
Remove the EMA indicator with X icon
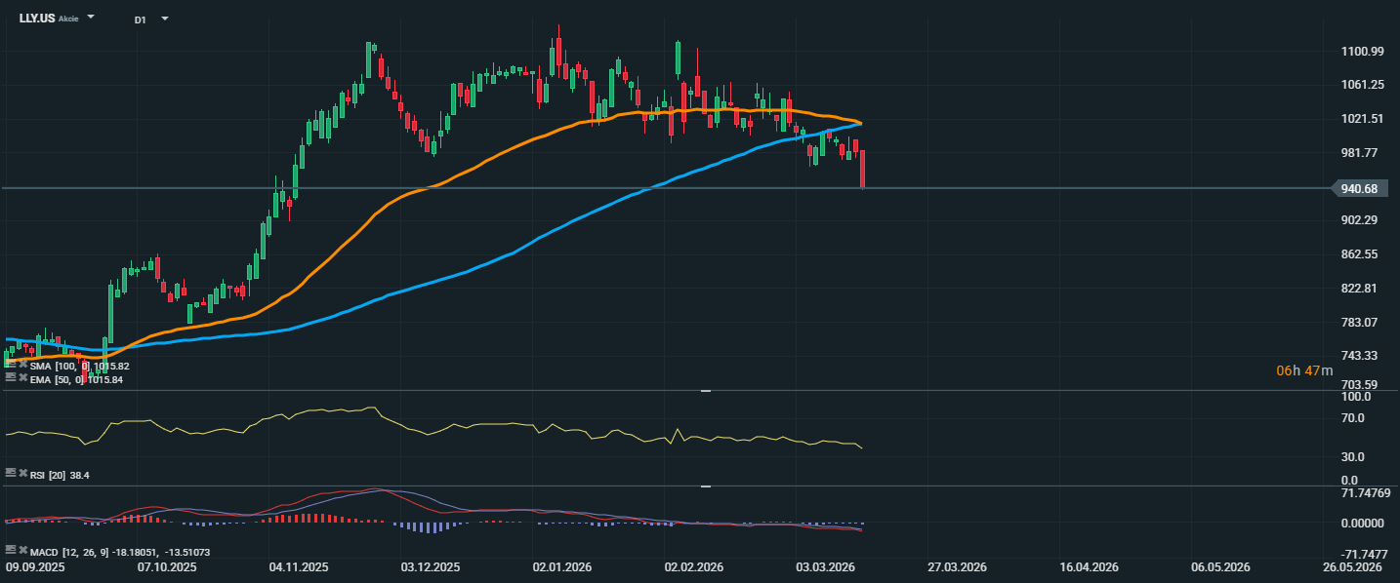(21, 378)
